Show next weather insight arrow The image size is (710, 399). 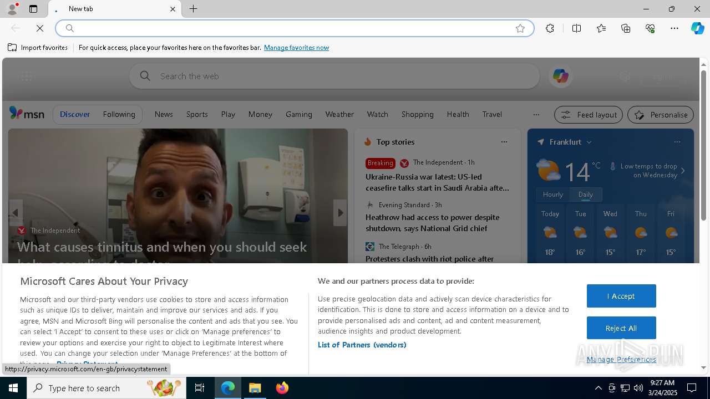click(x=683, y=171)
